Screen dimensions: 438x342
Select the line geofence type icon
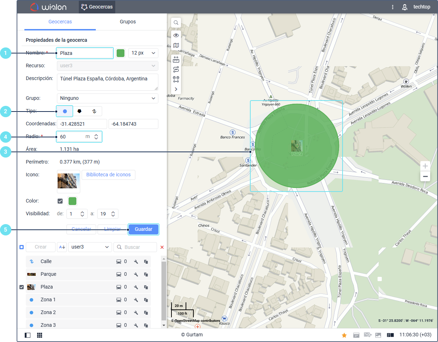pyautogui.click(x=94, y=111)
